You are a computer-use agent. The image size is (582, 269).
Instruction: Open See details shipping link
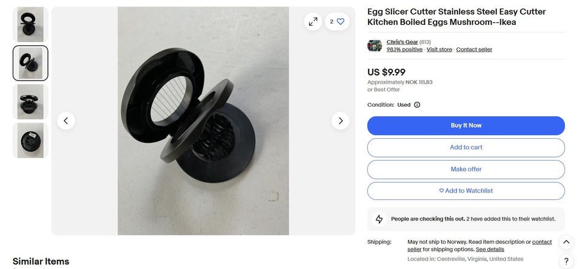(x=490, y=250)
